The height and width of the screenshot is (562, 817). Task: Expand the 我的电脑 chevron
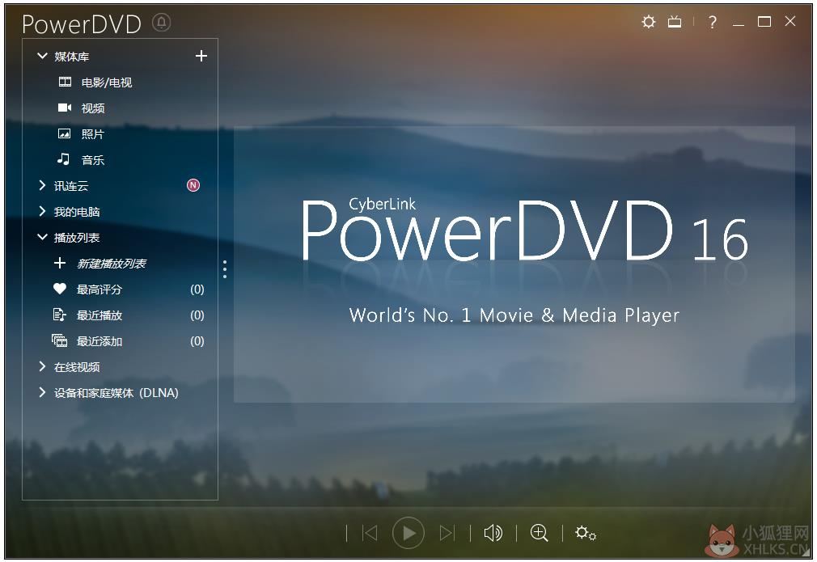click(42, 212)
